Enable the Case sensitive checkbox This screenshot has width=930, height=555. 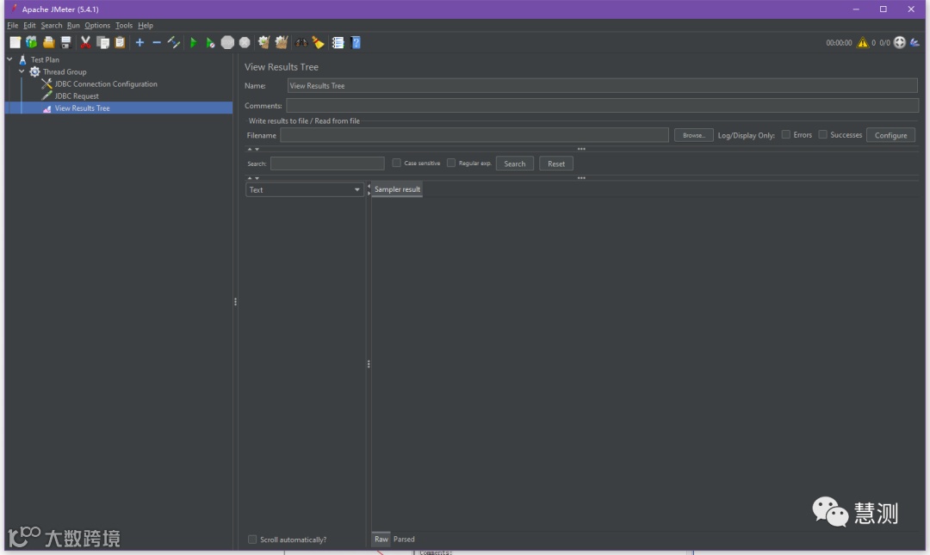click(396, 163)
